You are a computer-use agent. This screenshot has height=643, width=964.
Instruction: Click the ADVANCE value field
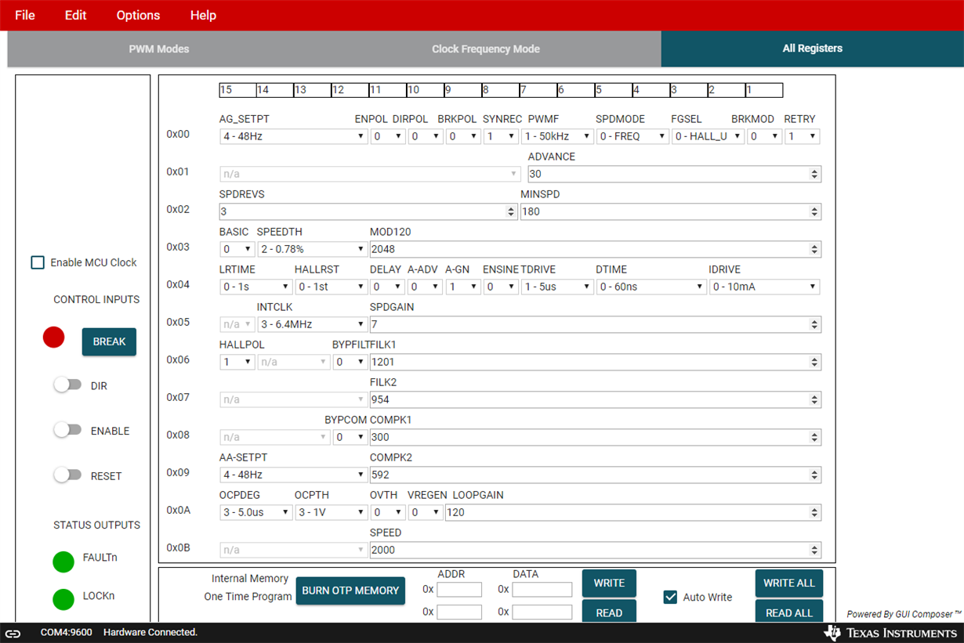675,174
